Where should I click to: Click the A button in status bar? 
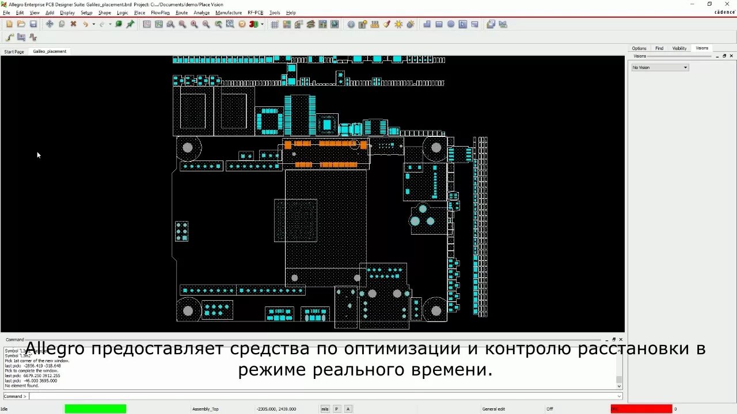[348, 409]
